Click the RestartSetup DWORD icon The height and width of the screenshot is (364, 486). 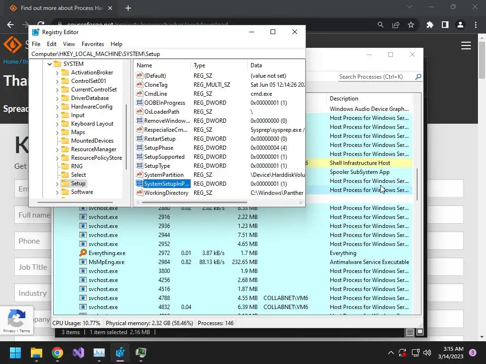coord(140,139)
